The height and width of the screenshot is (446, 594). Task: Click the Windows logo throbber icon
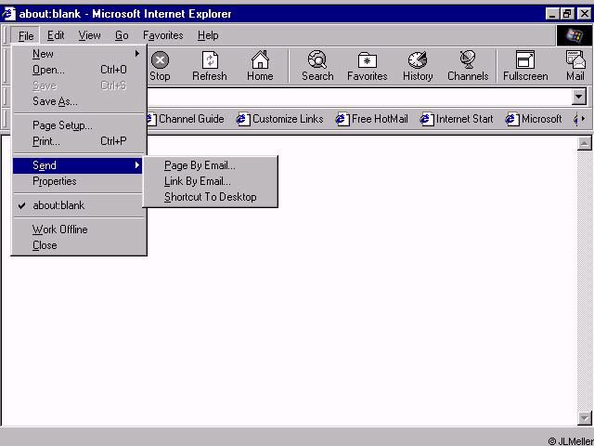tap(574, 35)
